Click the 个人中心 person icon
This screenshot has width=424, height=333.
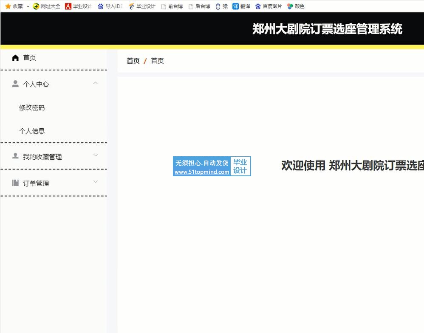[x=15, y=84]
